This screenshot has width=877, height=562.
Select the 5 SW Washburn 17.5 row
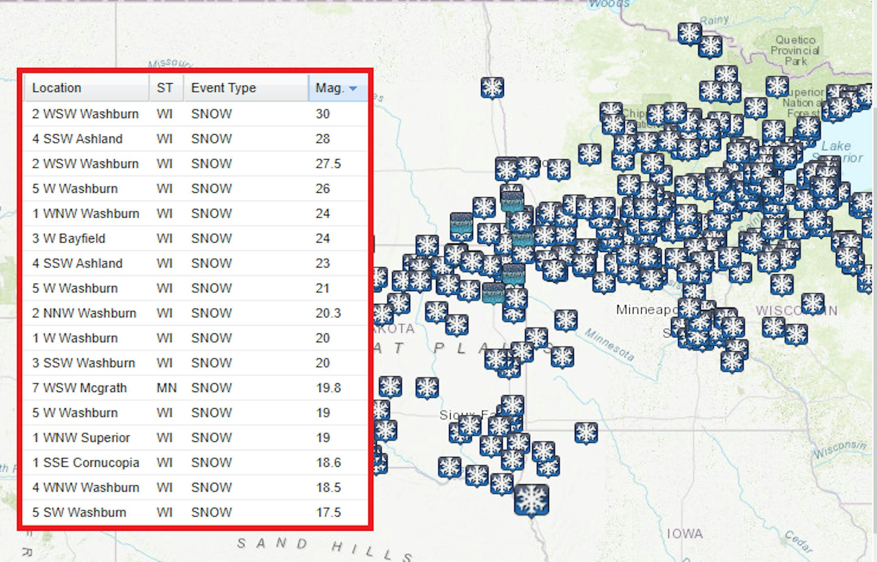coord(195,512)
